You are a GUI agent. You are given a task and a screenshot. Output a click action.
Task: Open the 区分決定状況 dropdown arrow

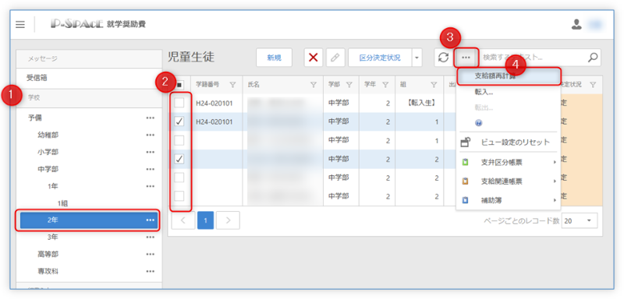pyautogui.click(x=417, y=58)
